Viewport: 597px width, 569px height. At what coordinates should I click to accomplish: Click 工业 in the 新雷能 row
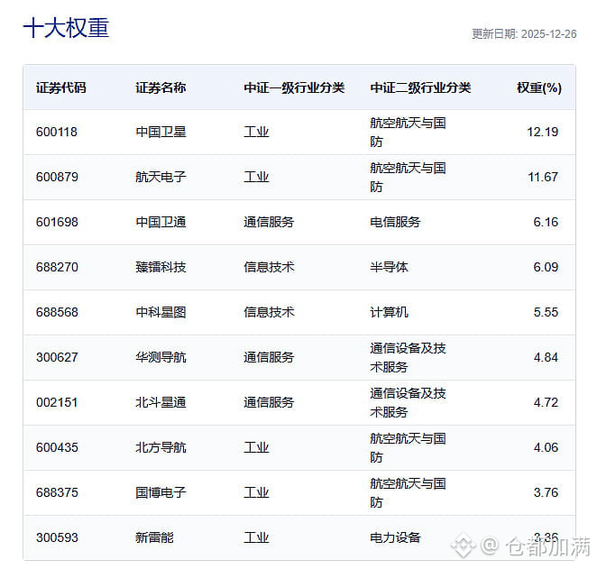click(256, 537)
